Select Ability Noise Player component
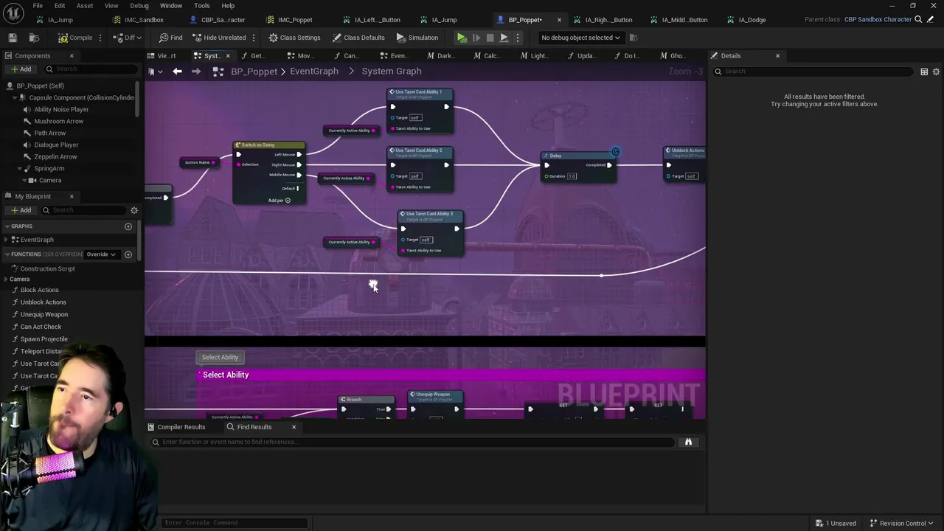The image size is (944, 531). pos(61,109)
